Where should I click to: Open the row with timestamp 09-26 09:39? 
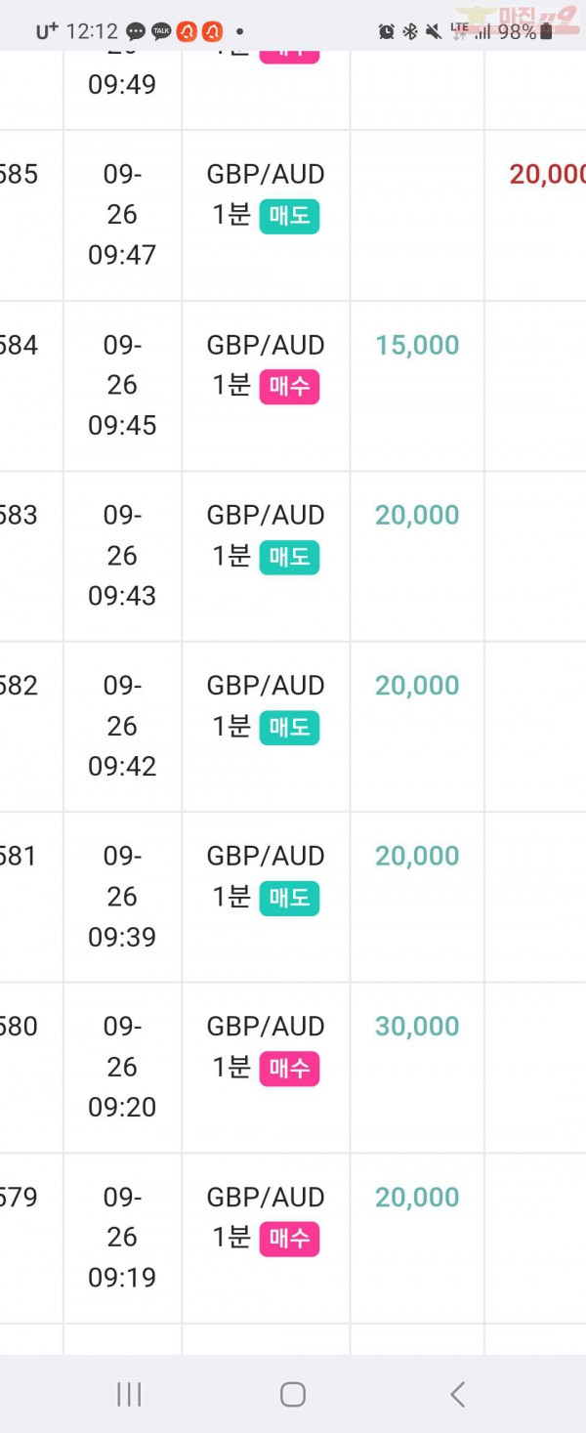point(293,897)
